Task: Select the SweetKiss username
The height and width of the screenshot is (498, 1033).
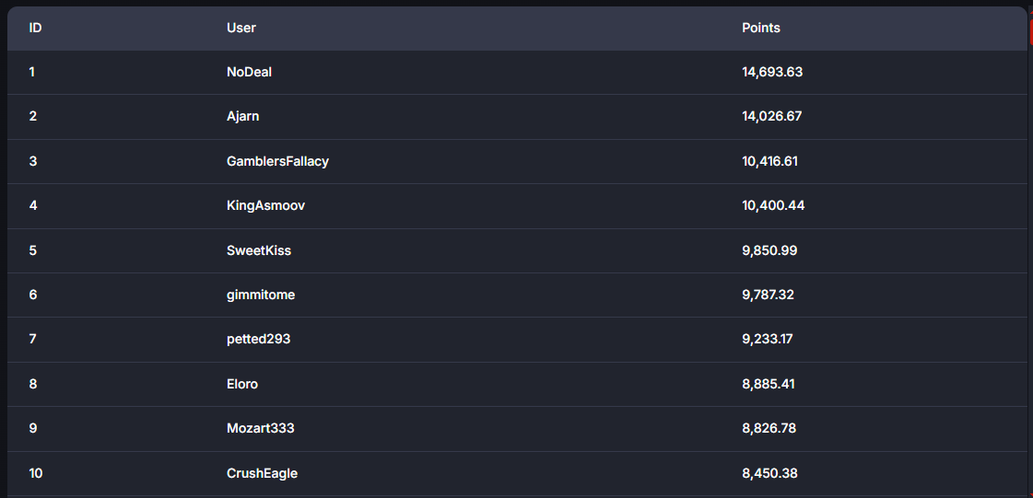Action: coord(258,250)
